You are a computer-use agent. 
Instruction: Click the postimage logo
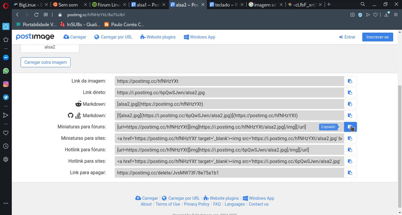[x=35, y=37]
